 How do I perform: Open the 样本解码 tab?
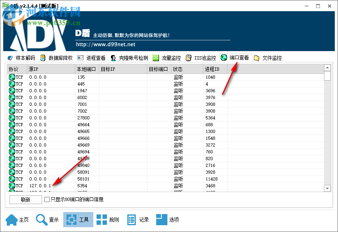[x=21, y=58]
